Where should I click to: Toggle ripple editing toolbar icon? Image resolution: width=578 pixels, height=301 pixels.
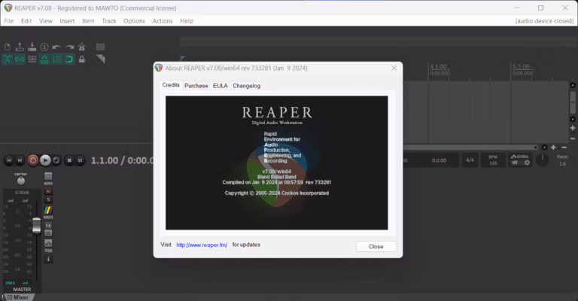coord(32,59)
